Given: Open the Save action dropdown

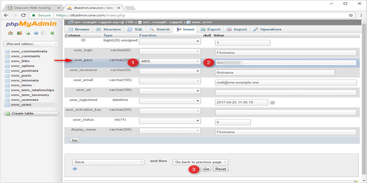Looking at the screenshot, I should [x=109, y=161].
